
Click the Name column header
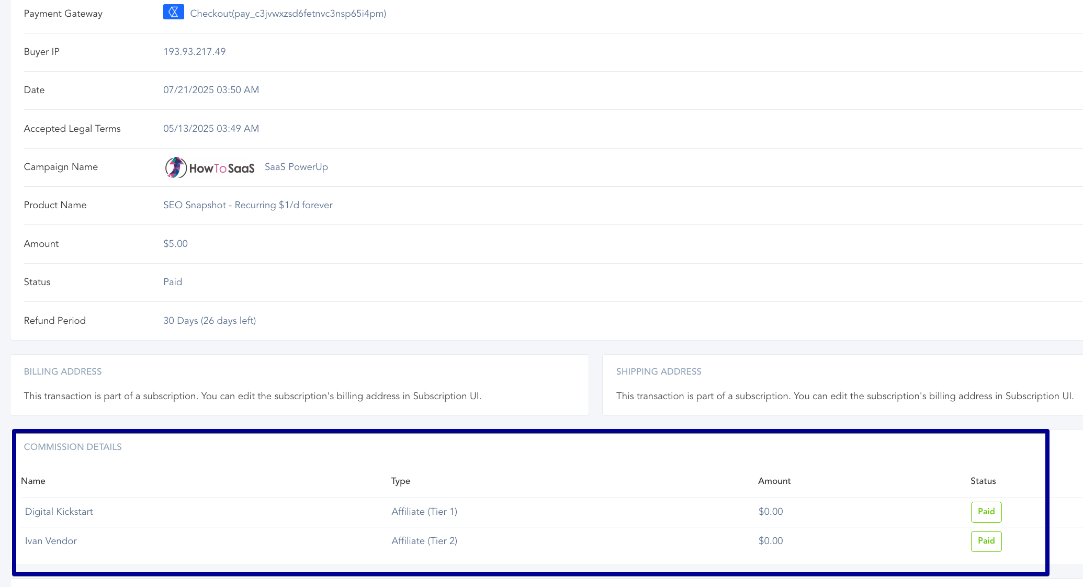tap(33, 481)
